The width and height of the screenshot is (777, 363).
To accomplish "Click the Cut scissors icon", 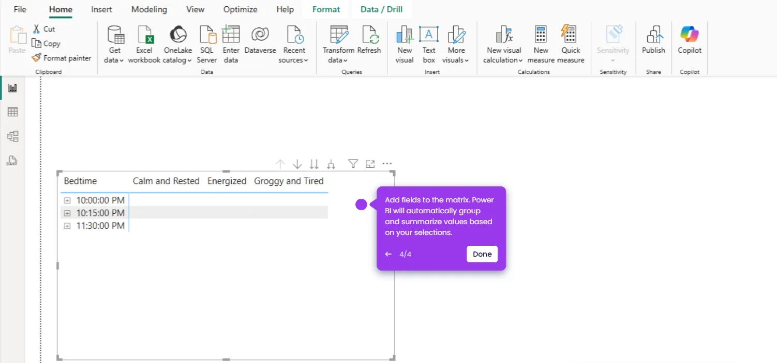I will pos(36,29).
